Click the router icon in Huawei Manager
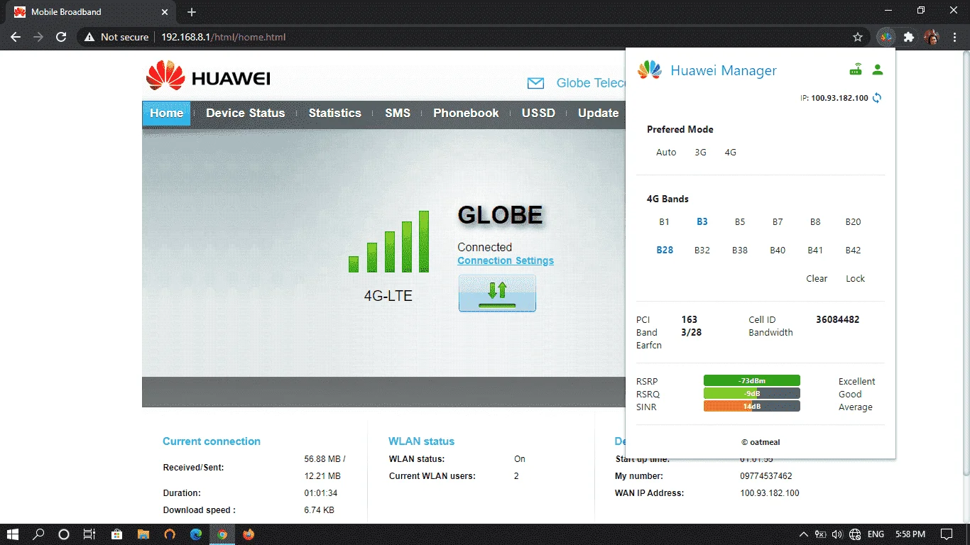970x545 pixels. (x=856, y=70)
